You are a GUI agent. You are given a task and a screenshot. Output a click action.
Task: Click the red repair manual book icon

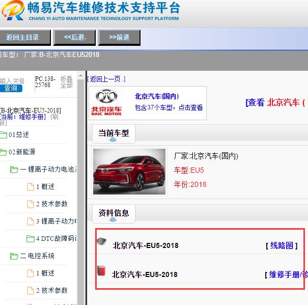[101, 270]
